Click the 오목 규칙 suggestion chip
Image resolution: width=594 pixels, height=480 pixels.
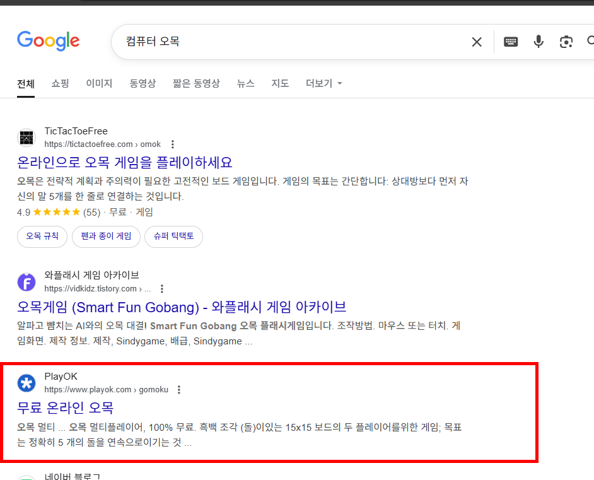pos(42,237)
